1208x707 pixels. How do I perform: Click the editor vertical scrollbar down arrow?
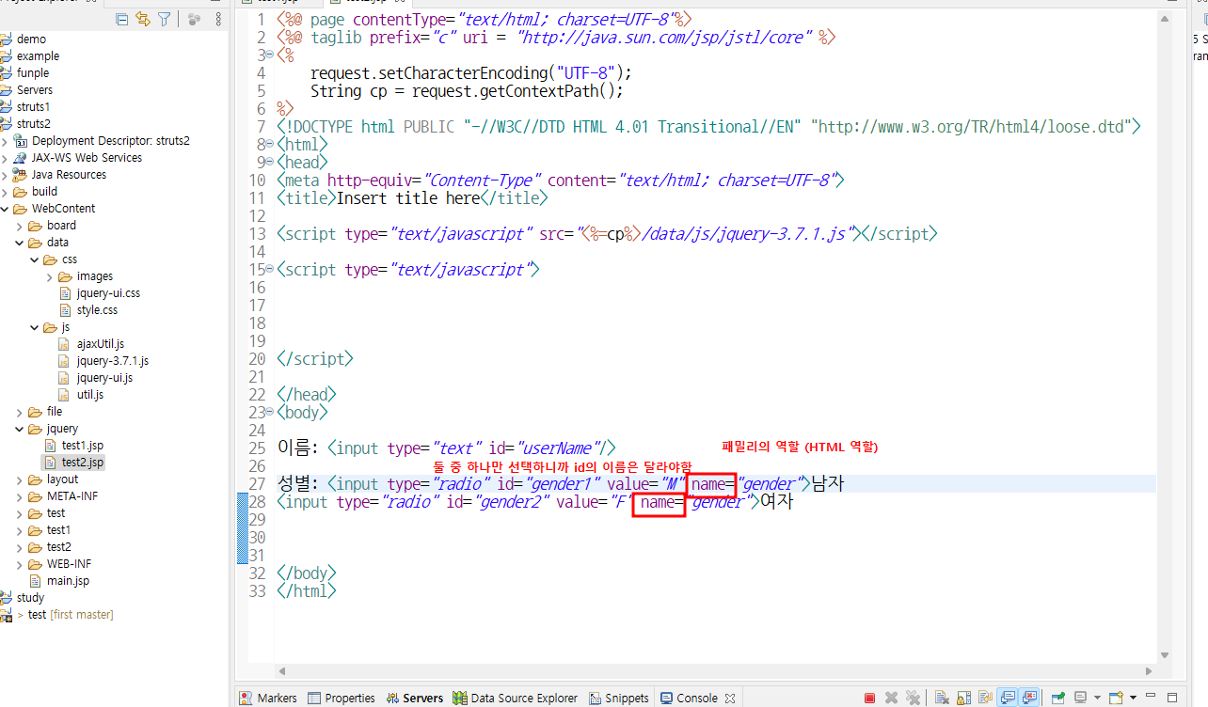(1164, 655)
